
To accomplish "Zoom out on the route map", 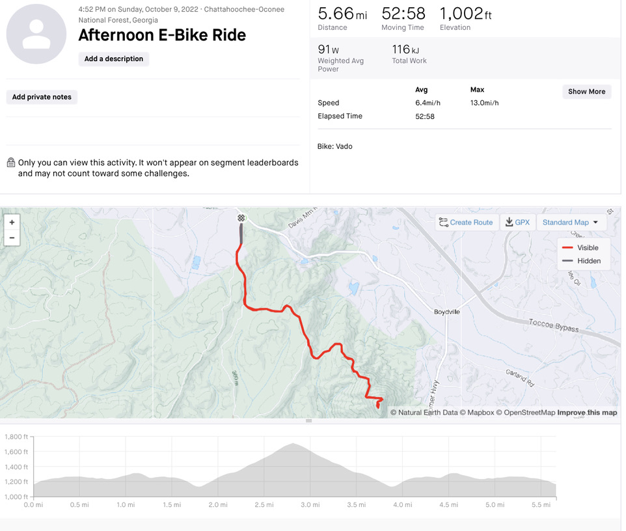I will (12, 238).
